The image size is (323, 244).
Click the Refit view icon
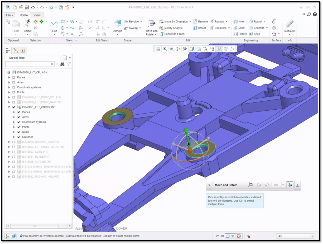(x=158, y=49)
